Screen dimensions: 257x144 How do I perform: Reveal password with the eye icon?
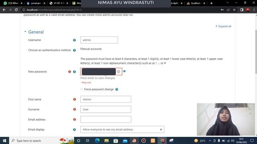[x=124, y=71]
